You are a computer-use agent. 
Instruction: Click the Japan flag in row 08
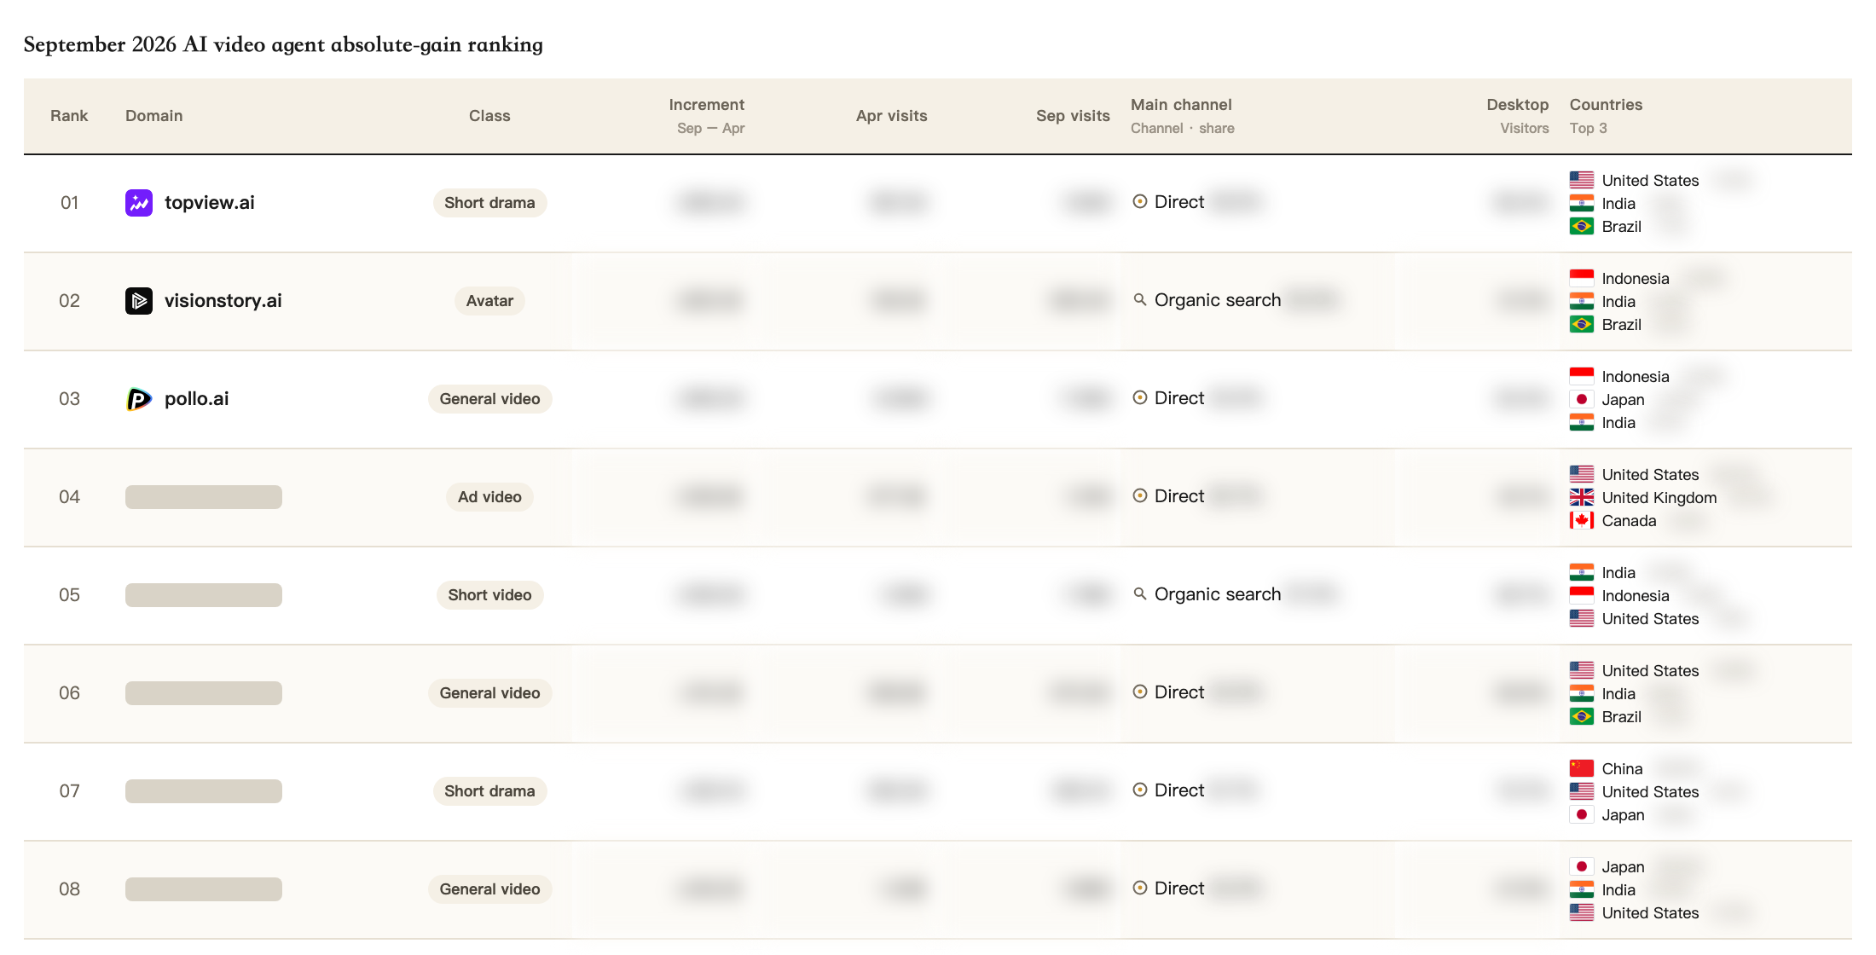click(x=1582, y=866)
